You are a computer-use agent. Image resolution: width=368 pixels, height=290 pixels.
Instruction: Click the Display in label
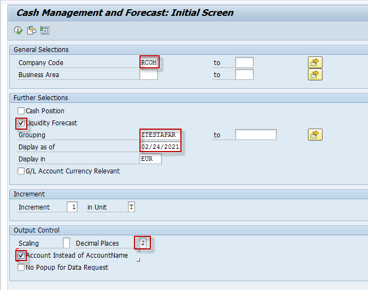pyautogui.click(x=32, y=159)
